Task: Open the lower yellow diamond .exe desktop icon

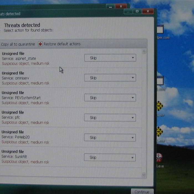Action: [159, 132]
